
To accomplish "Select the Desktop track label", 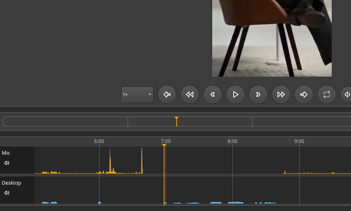I will point(11,183).
